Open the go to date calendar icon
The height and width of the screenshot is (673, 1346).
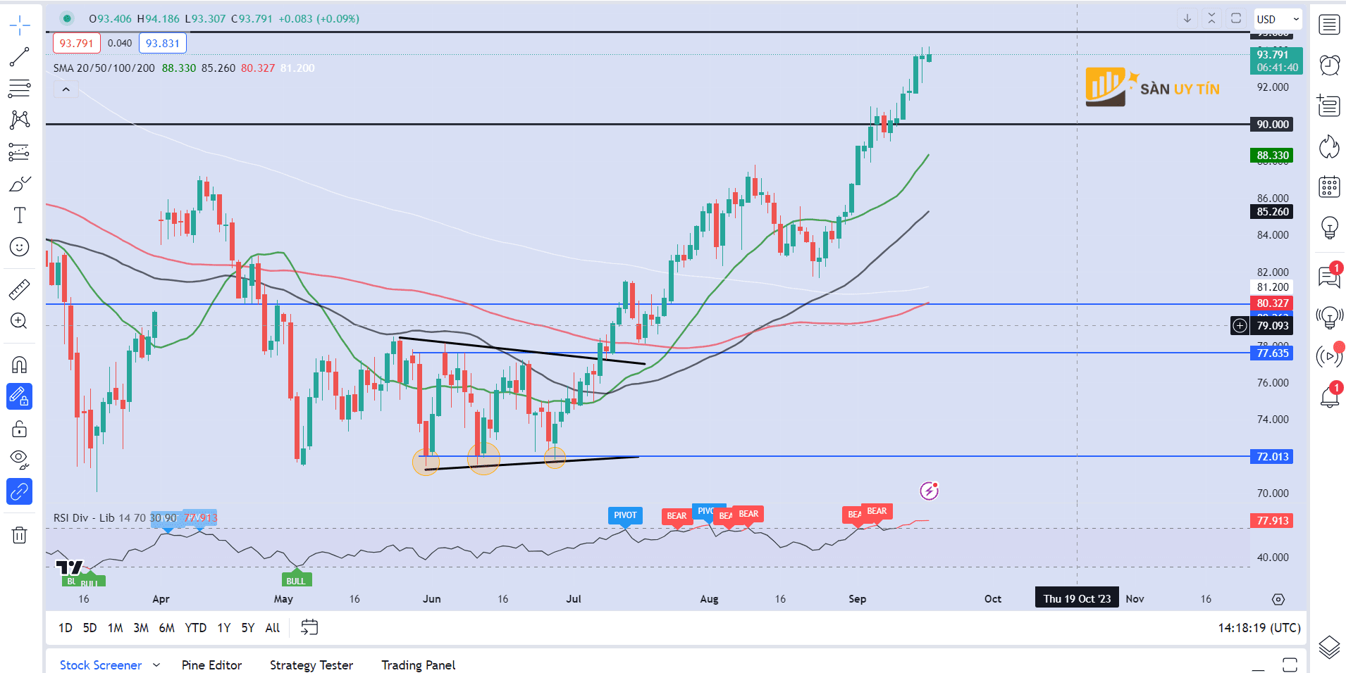pyautogui.click(x=309, y=627)
